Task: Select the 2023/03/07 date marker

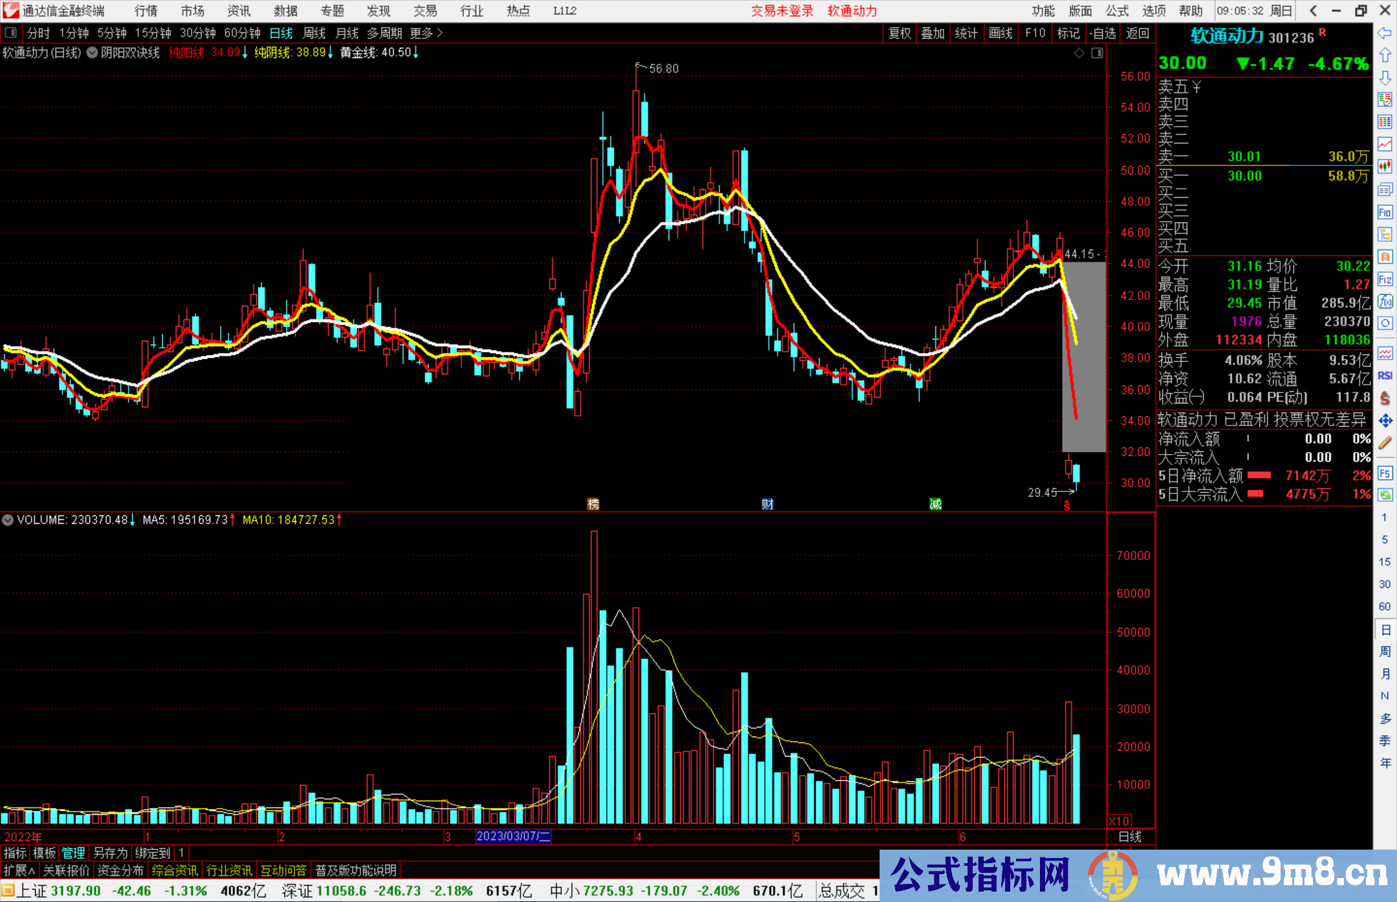Action: [513, 836]
